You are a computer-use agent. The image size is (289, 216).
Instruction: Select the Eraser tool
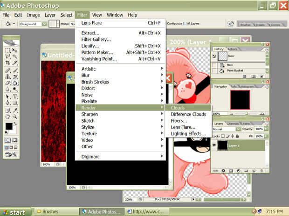coord(7,83)
